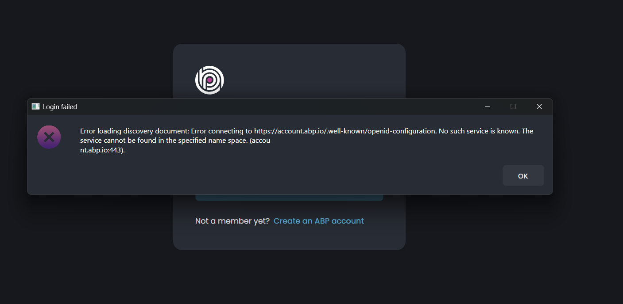Click the teal button strip below the dialog

coord(289,198)
